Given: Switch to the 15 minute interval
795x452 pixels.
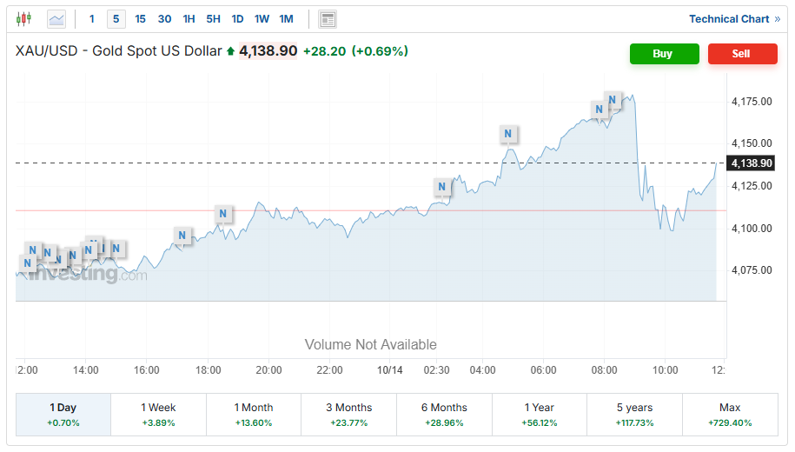Looking at the screenshot, I should pos(141,18).
